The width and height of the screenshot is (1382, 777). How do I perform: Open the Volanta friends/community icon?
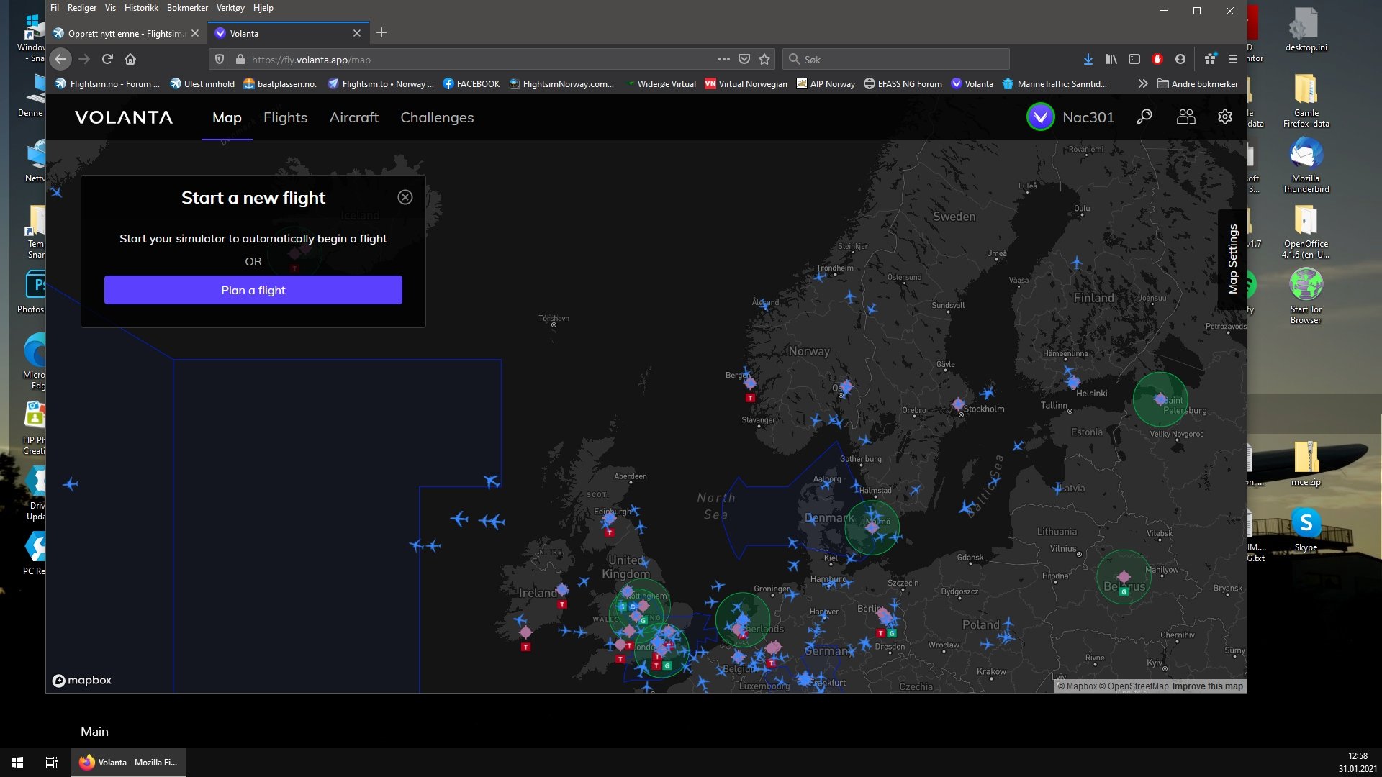coord(1185,117)
